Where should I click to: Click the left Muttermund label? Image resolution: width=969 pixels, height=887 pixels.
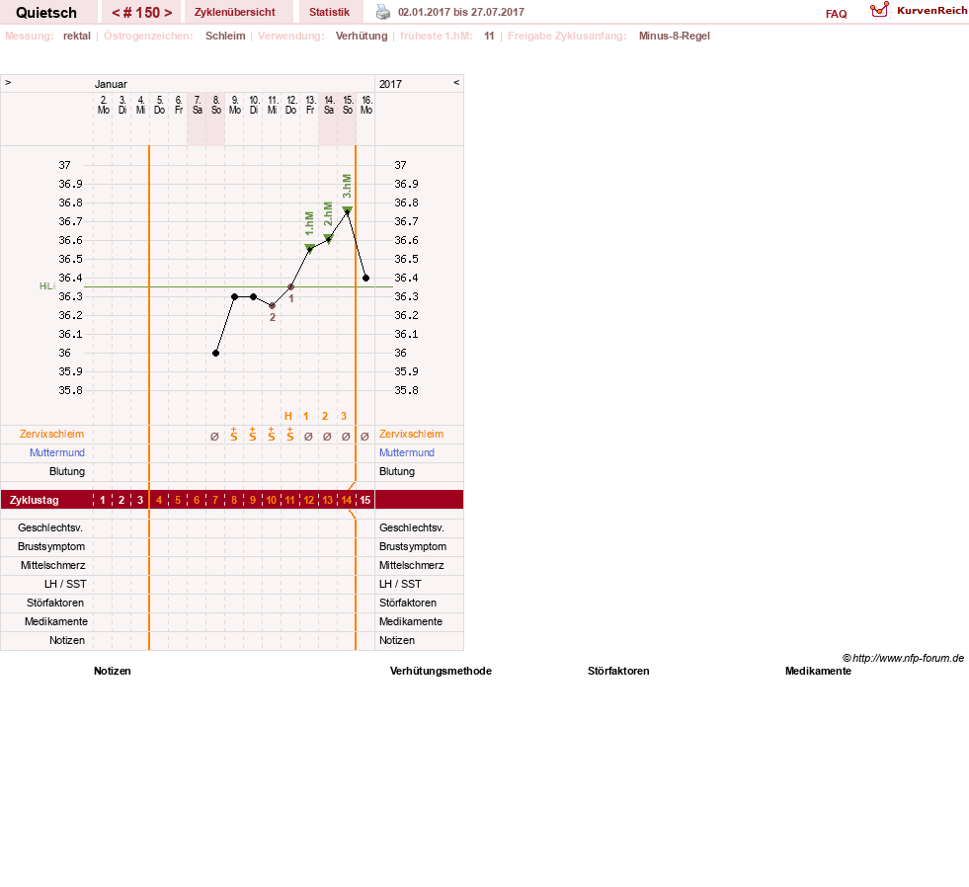point(57,452)
